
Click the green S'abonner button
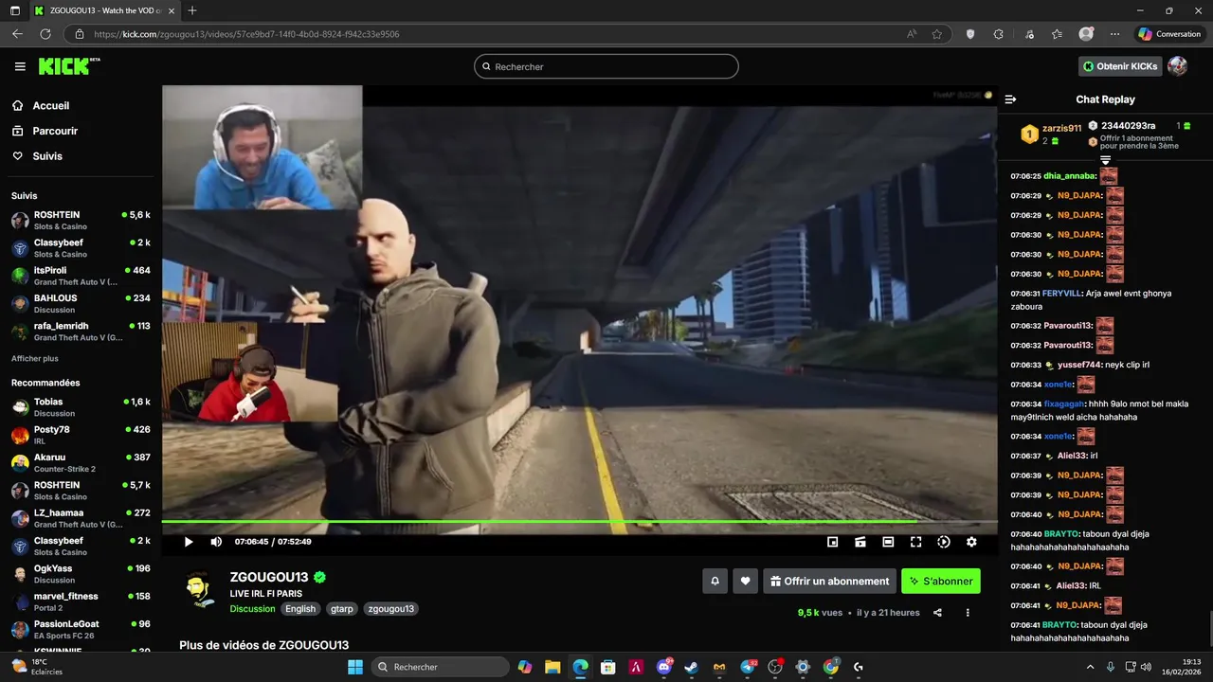tap(941, 581)
